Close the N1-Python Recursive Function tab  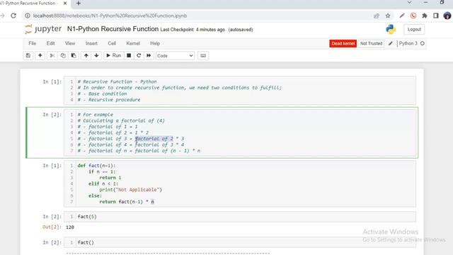click(65, 4)
